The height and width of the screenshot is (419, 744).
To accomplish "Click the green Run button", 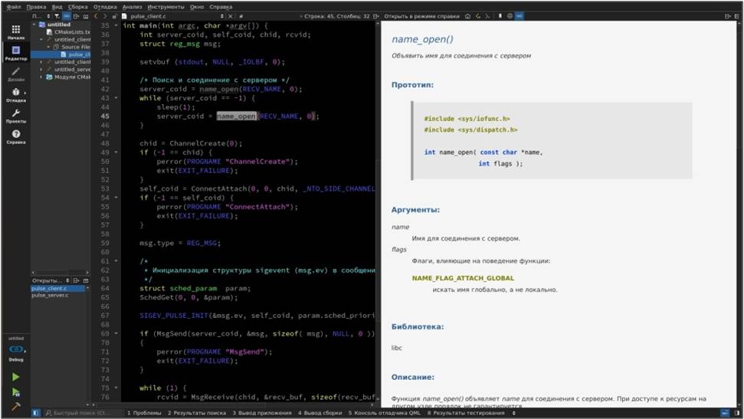I will click(x=15, y=377).
